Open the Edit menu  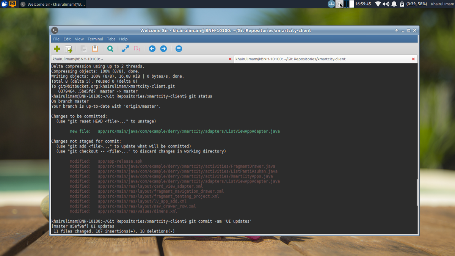coord(67,39)
